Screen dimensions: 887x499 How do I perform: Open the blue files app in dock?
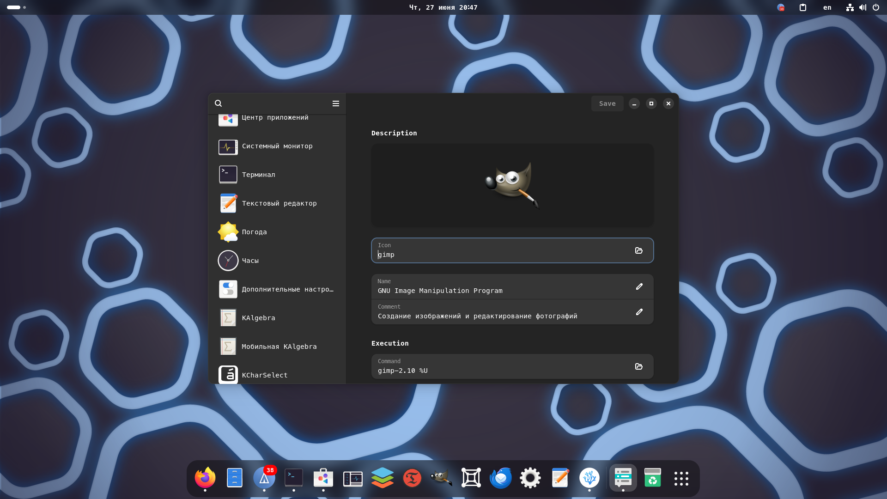click(235, 478)
